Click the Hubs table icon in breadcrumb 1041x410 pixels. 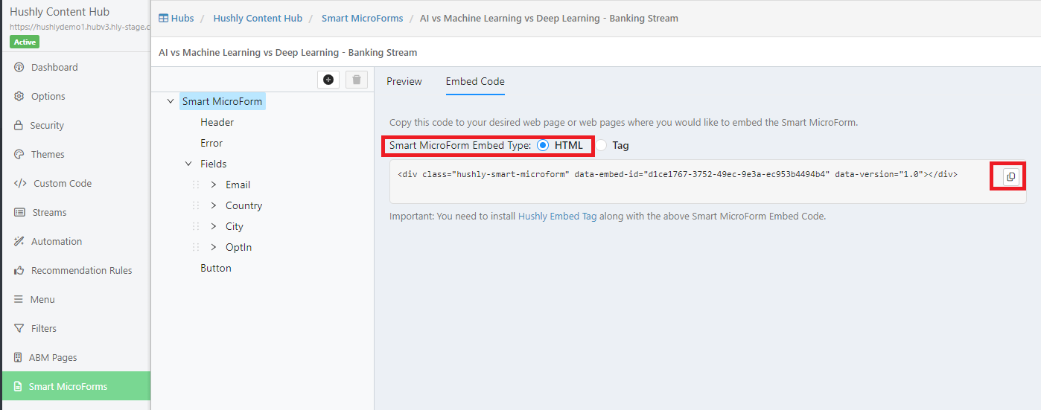[163, 18]
